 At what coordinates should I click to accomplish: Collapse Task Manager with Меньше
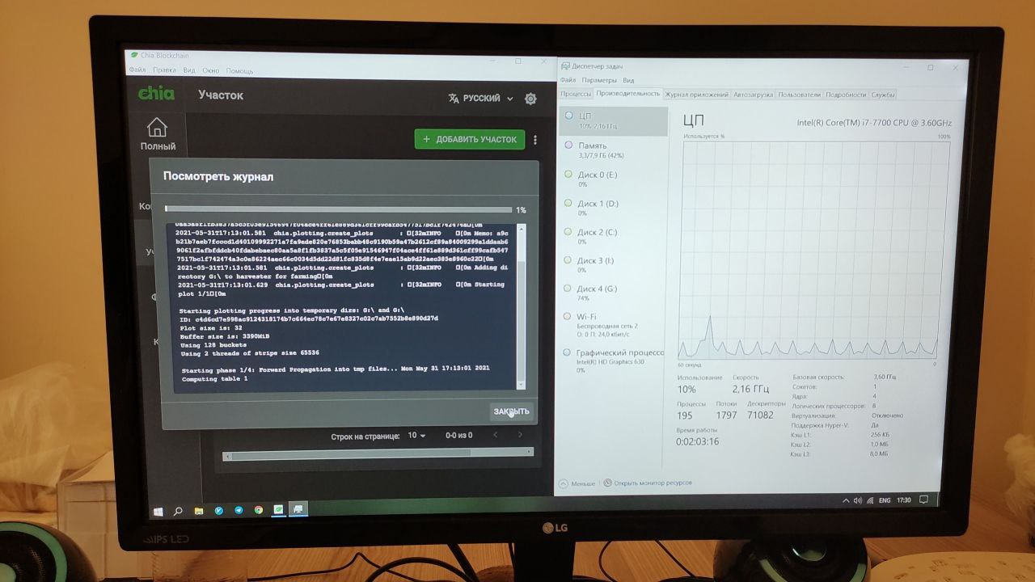[577, 483]
